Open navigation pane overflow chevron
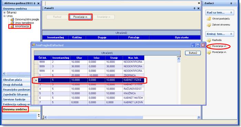The height and width of the screenshot is (127, 241). pyautogui.click(x=39, y=115)
